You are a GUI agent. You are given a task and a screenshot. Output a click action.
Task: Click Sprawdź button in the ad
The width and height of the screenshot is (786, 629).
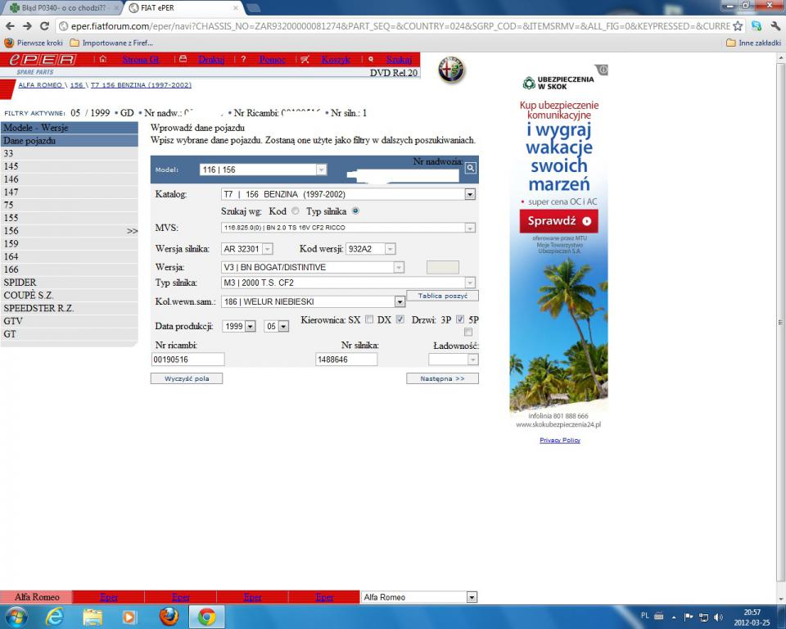pos(559,221)
